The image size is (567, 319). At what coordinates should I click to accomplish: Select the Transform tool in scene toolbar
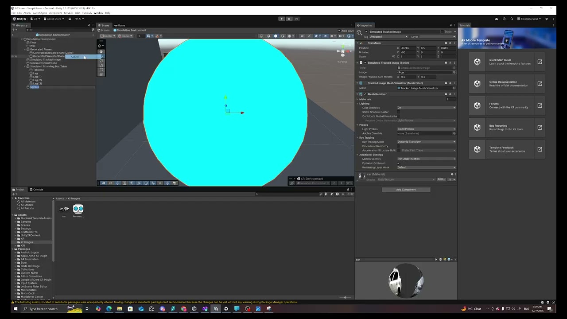click(x=101, y=74)
